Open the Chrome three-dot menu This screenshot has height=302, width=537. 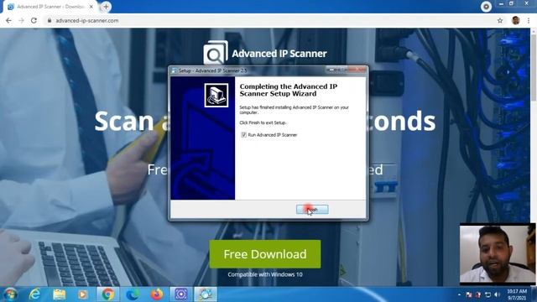point(529,20)
